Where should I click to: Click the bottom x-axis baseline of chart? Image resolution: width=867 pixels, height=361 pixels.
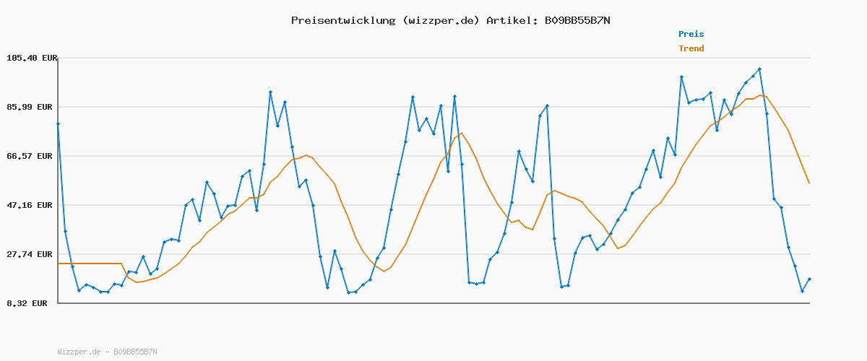pyautogui.click(x=433, y=303)
